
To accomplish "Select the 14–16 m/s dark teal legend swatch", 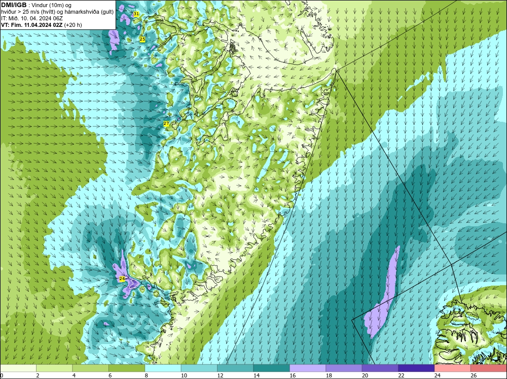I will pos(272,368).
